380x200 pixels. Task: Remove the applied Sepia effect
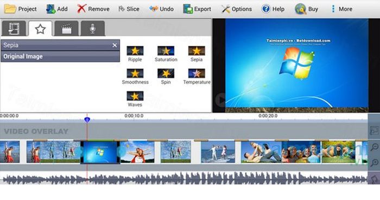[115, 45]
